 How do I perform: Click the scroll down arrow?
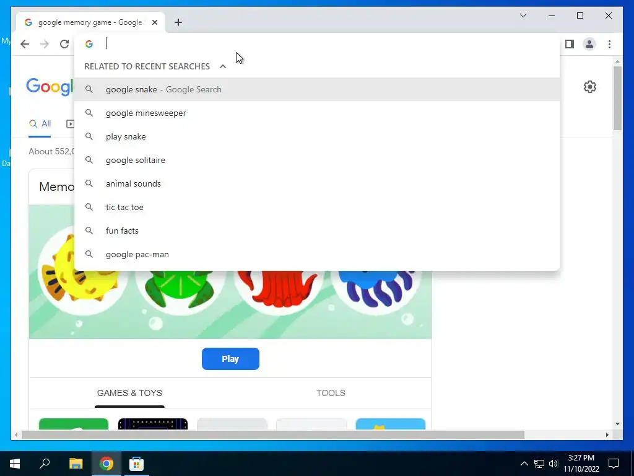617,424
